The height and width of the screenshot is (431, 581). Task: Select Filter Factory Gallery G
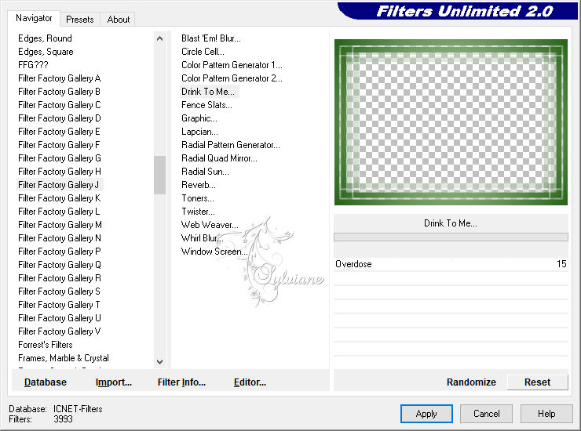pos(60,158)
